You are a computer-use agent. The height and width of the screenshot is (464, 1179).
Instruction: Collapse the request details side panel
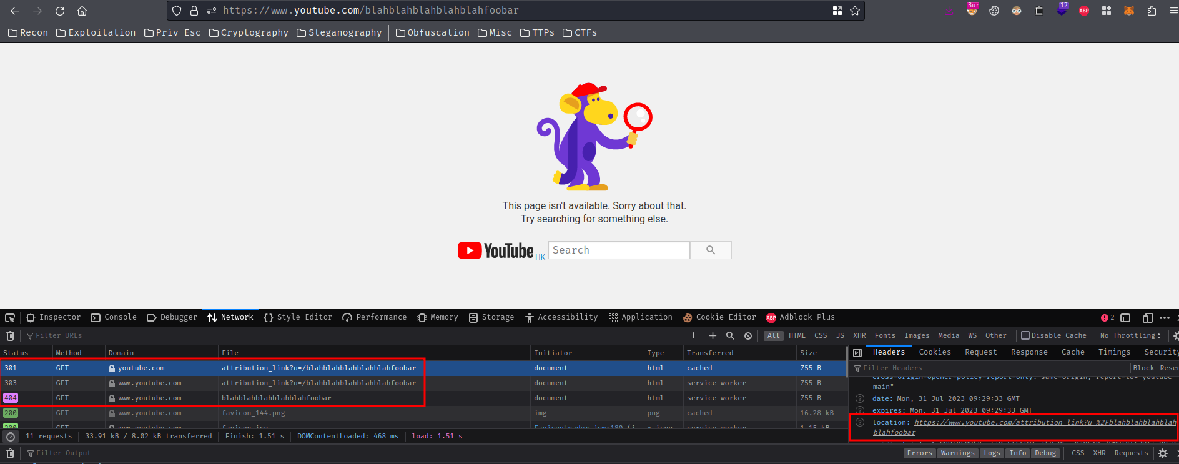pyautogui.click(x=857, y=353)
